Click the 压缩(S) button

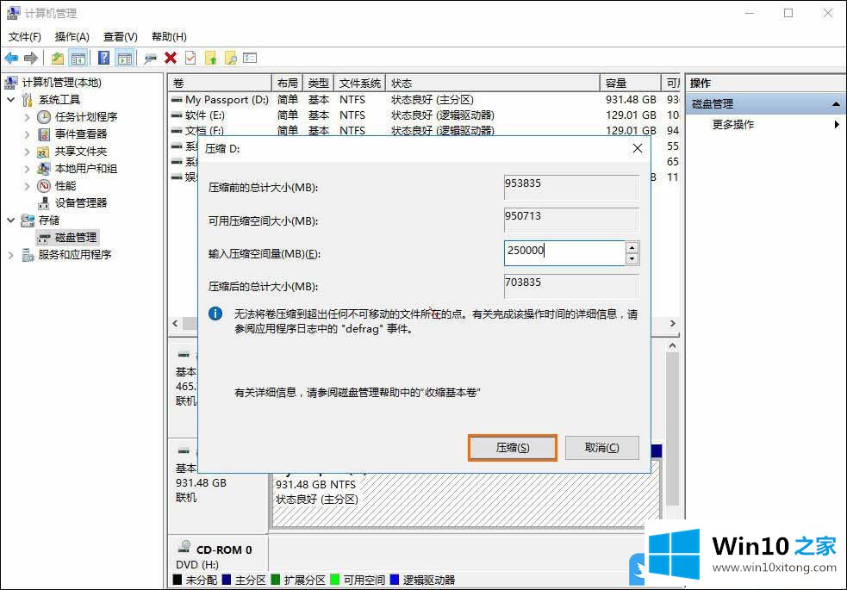[x=512, y=448]
